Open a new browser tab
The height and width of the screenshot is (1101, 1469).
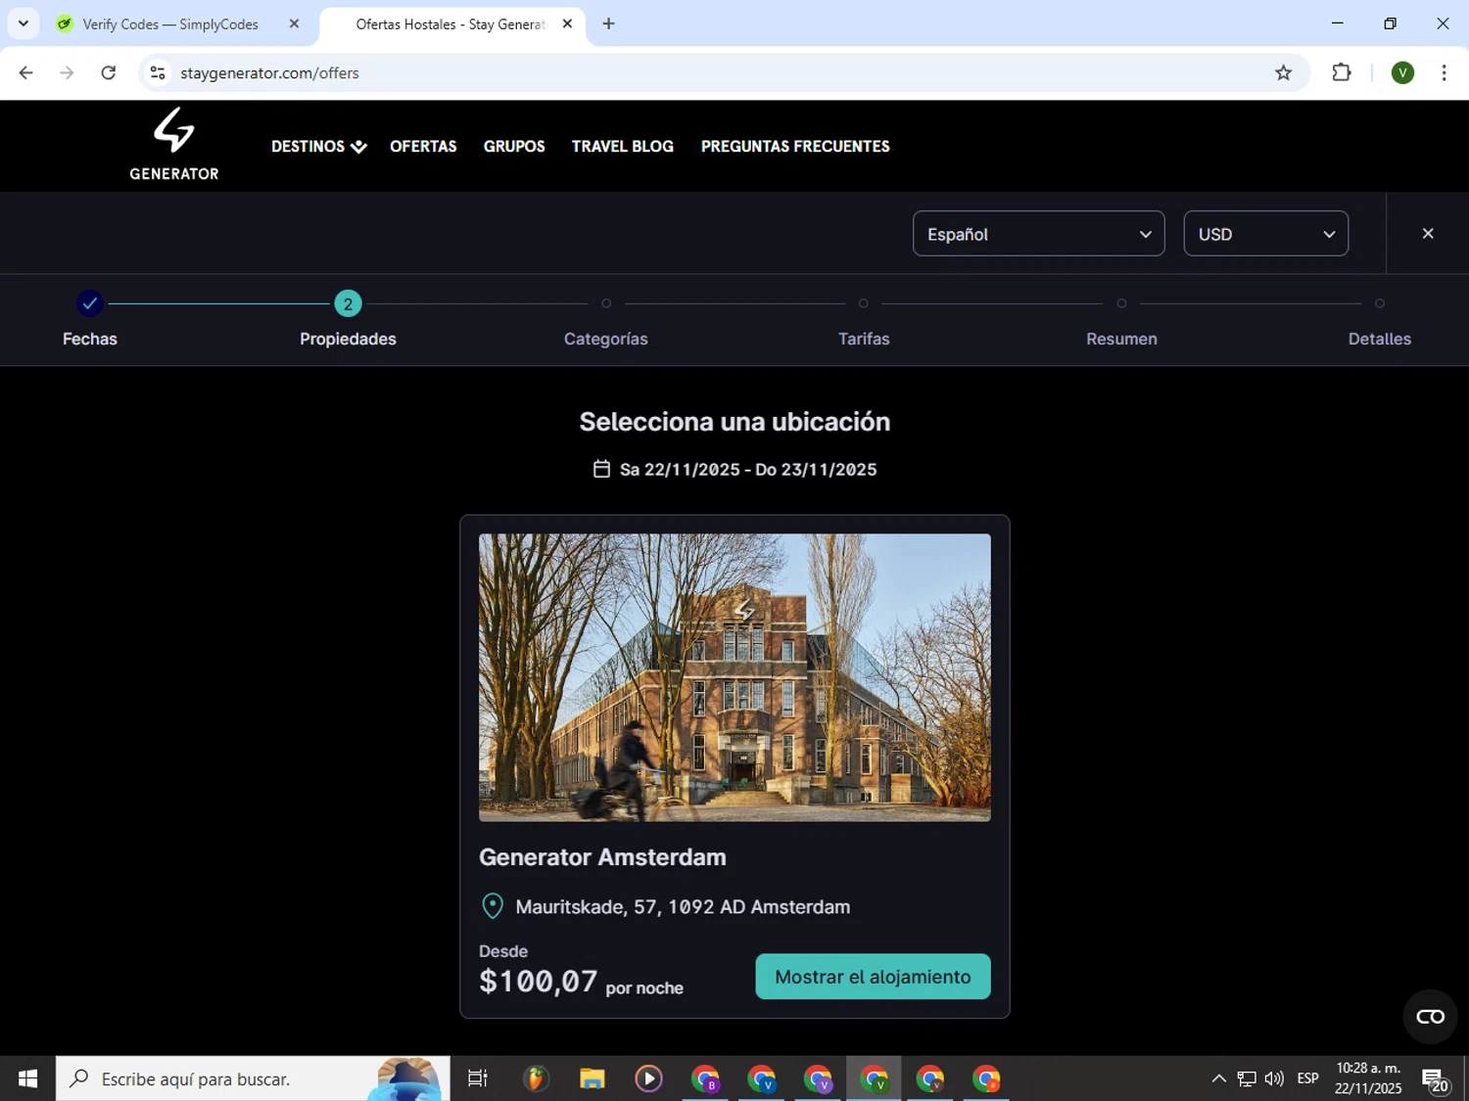point(608,23)
